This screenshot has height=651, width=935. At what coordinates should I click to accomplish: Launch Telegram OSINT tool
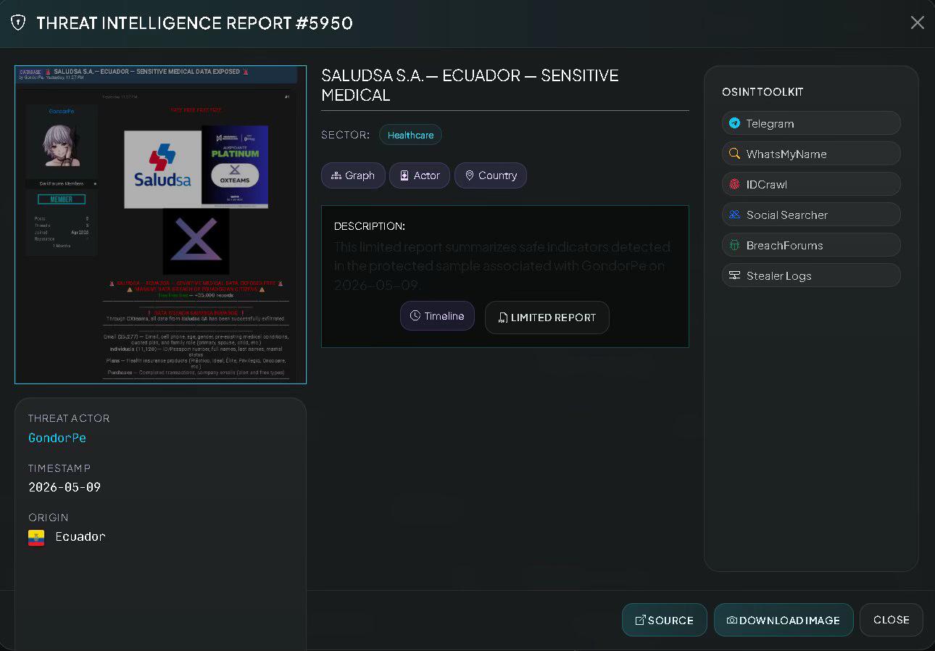point(811,123)
